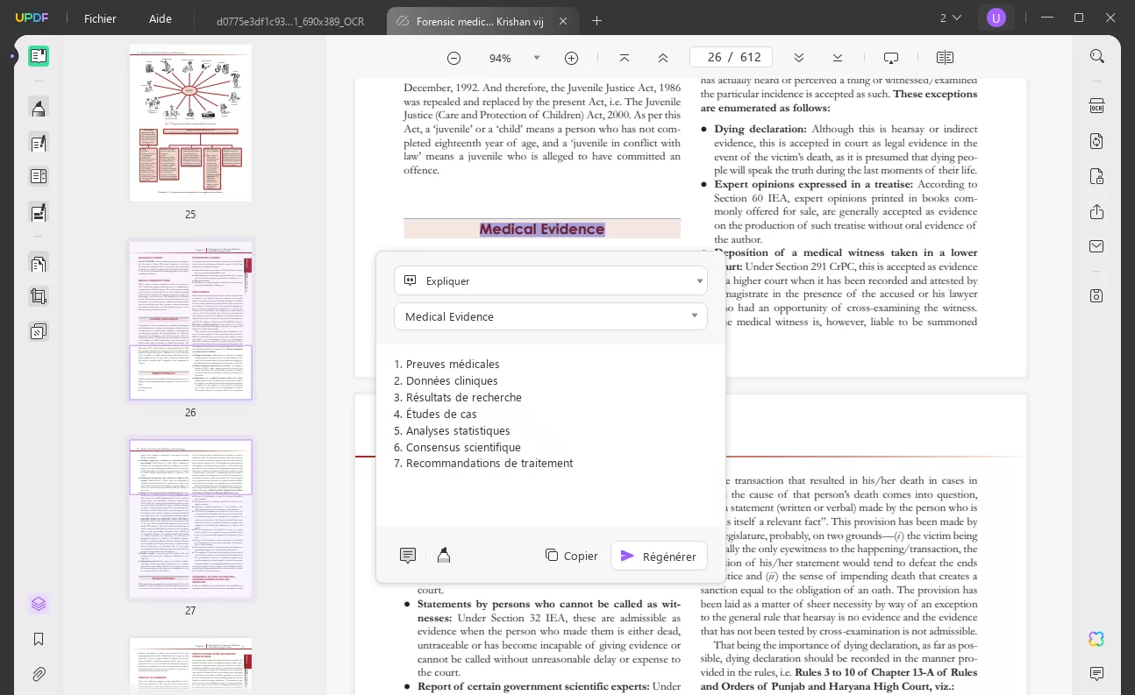The height and width of the screenshot is (695, 1135).
Task: Jump to the last page
Action: pos(838,58)
